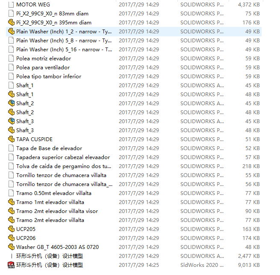This screenshot has width=280, height=275.
Task: Click the file type text SldWorks 2020 ...
Action: tap(202, 265)
